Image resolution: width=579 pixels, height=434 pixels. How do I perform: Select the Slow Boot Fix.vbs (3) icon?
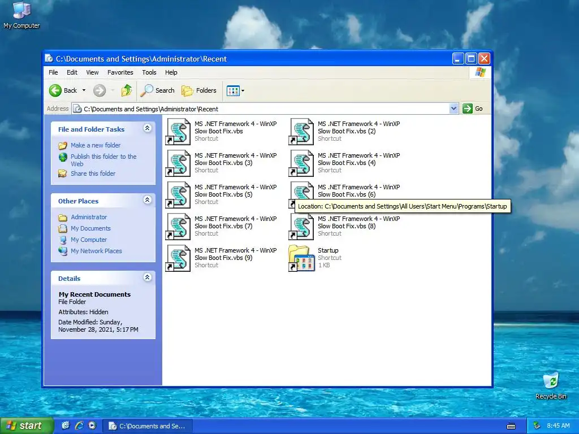[x=178, y=163]
